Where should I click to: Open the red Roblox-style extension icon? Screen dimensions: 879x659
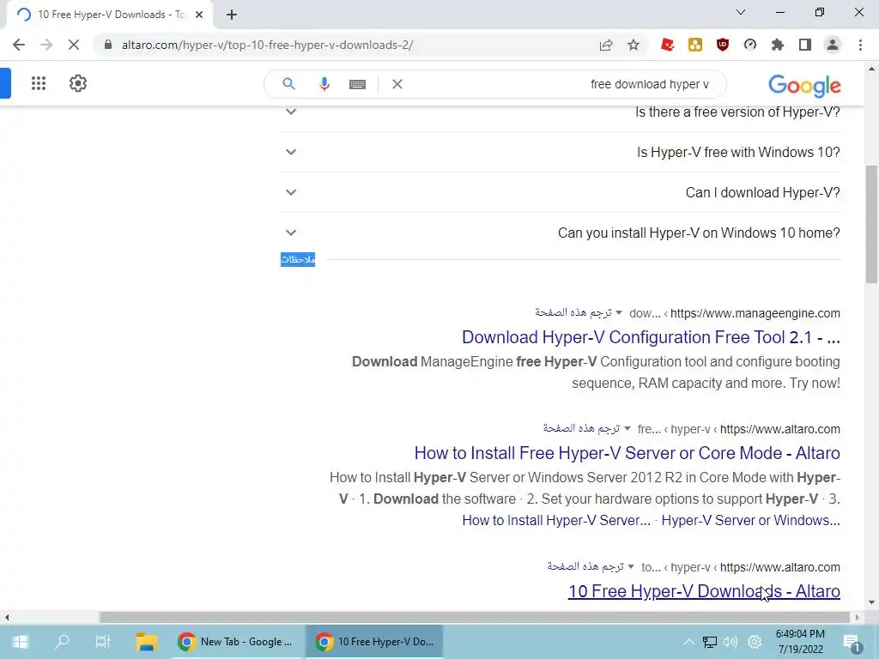click(x=667, y=45)
